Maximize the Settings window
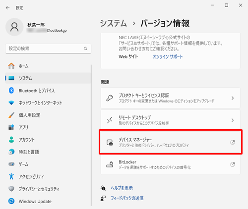 tap(226, 5)
